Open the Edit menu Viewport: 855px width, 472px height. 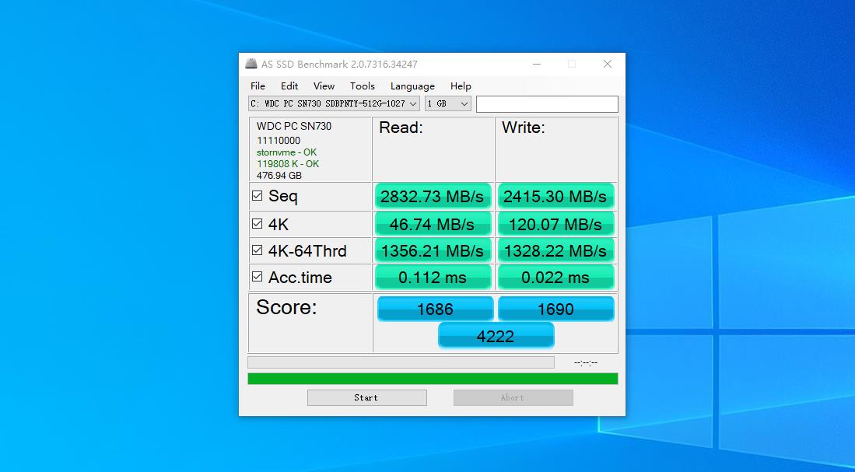289,86
